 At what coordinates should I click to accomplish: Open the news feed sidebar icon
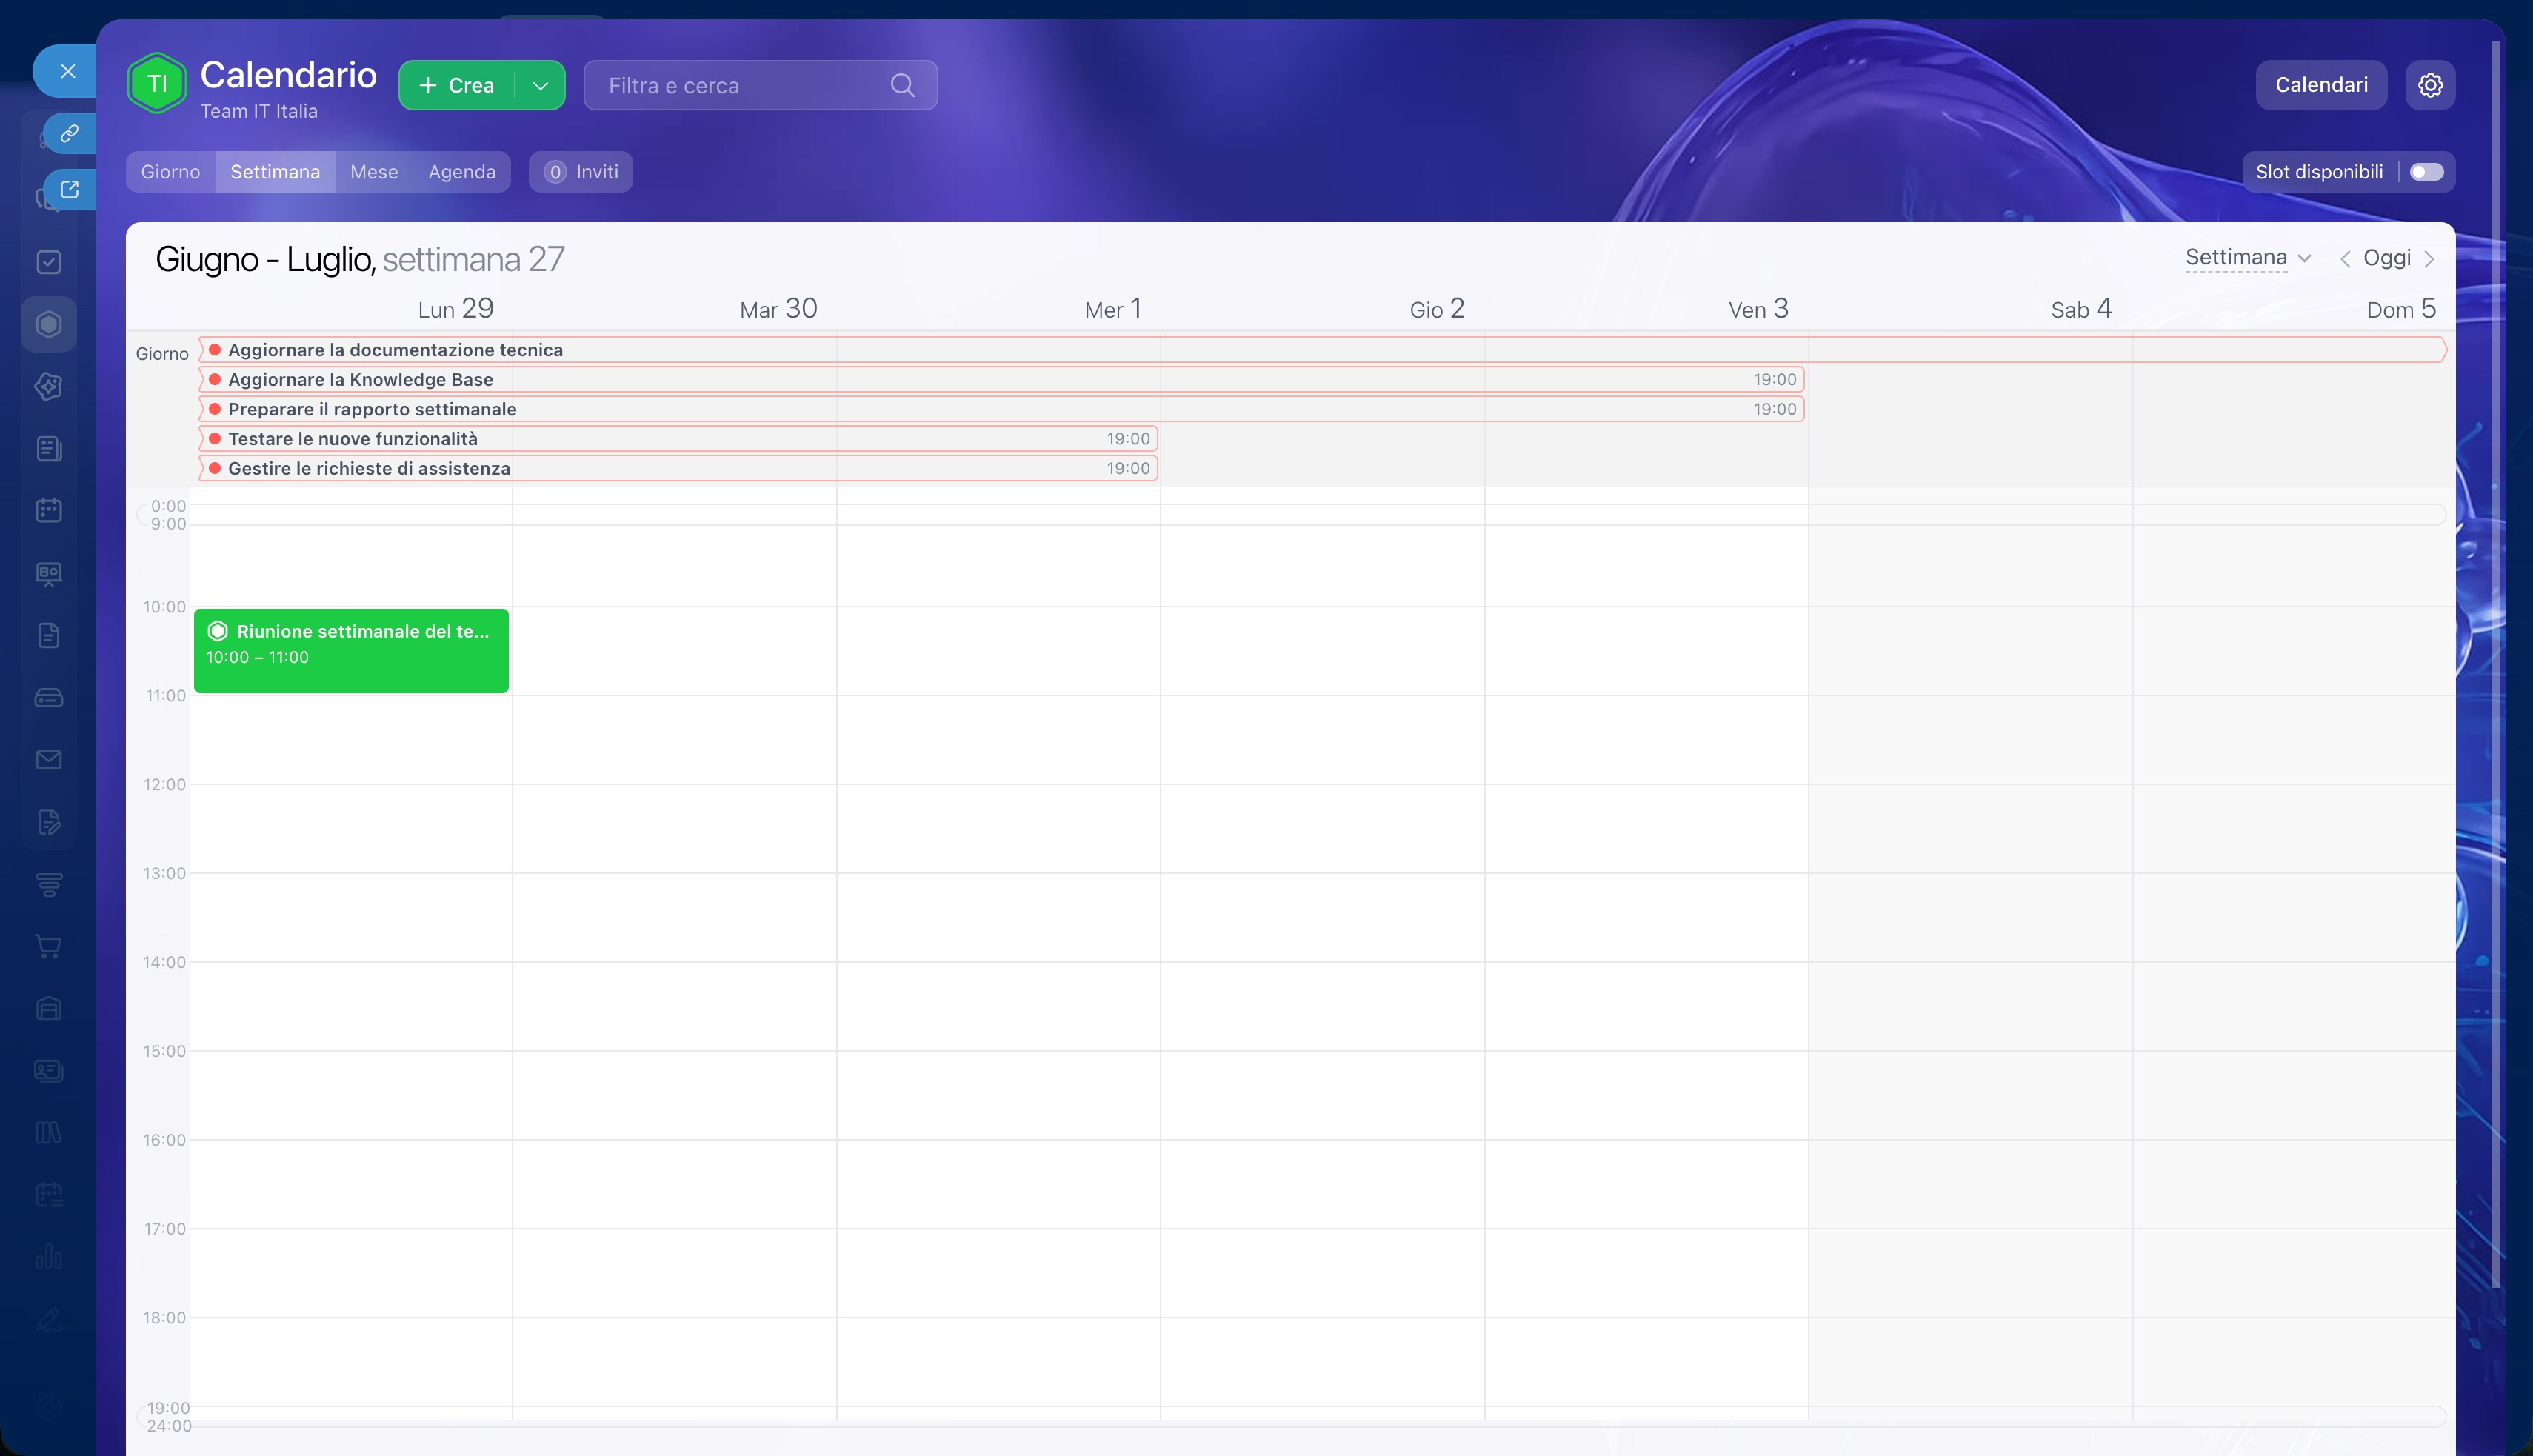point(49,449)
